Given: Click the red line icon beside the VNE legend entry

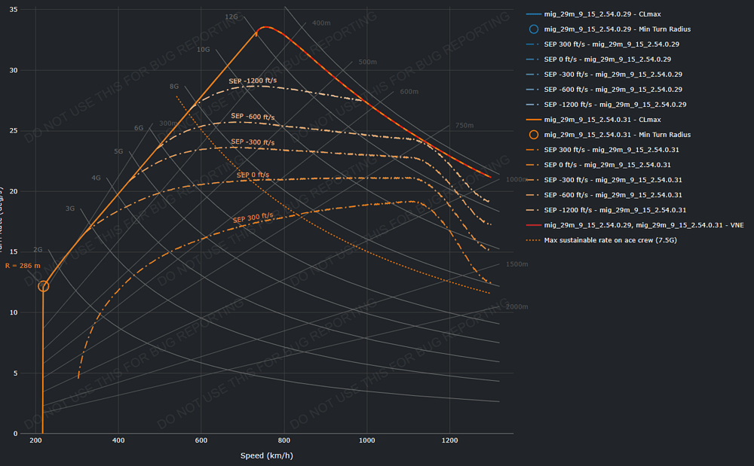Looking at the screenshot, I should tap(534, 225).
